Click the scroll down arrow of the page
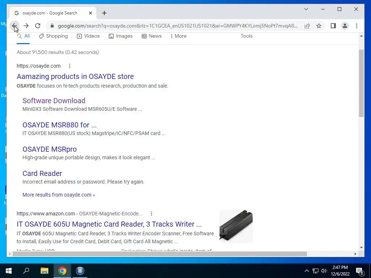This screenshot has width=371, height=278. point(361,248)
